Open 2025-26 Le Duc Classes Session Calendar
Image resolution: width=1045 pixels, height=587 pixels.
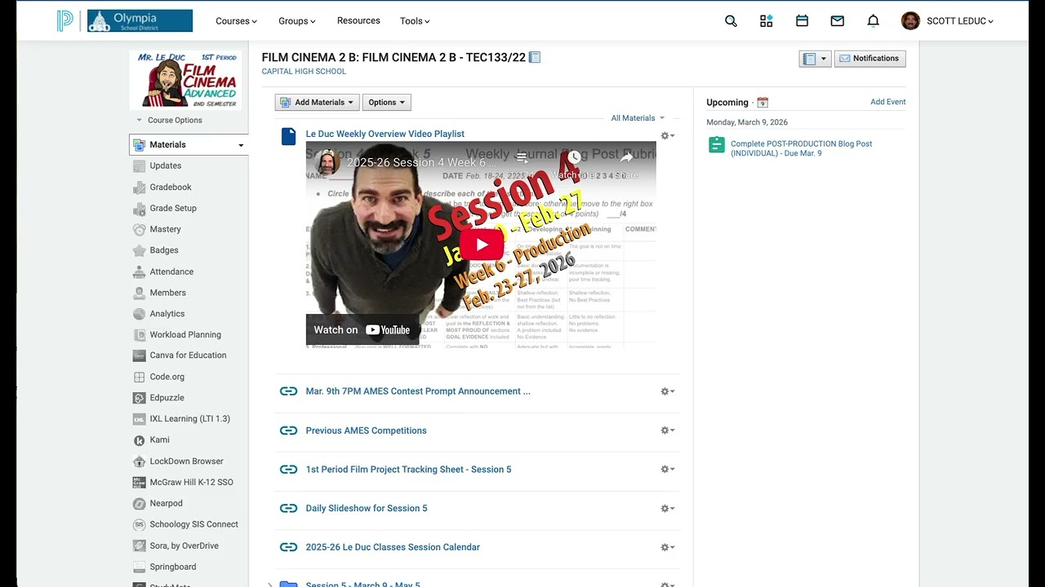[393, 547]
